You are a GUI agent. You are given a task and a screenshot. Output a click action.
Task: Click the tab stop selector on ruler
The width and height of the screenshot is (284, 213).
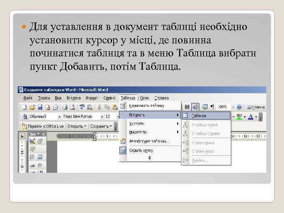pos(22,136)
